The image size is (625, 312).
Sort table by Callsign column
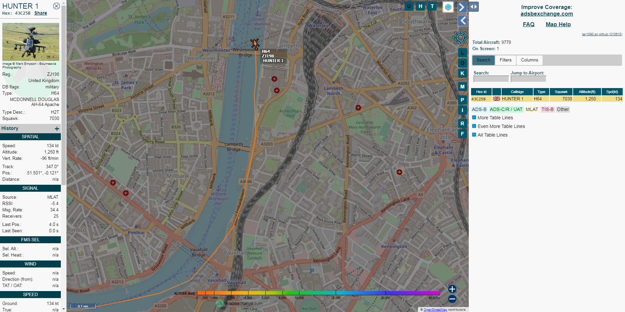click(x=517, y=92)
